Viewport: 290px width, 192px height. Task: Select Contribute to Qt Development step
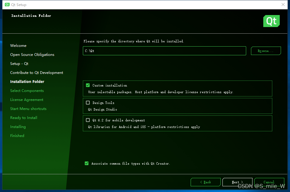coord(37,73)
